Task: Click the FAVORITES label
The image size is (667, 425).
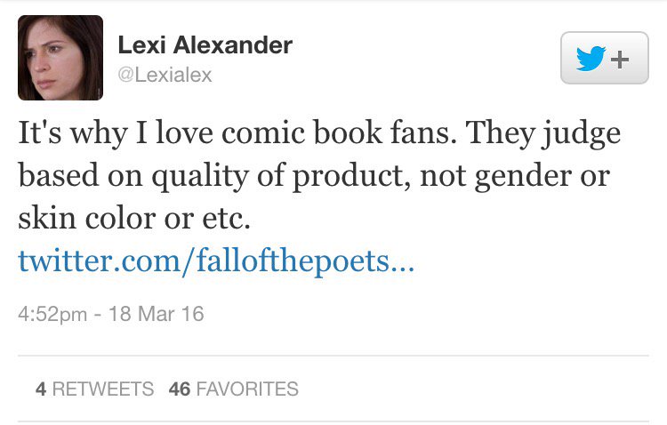Action: point(246,389)
